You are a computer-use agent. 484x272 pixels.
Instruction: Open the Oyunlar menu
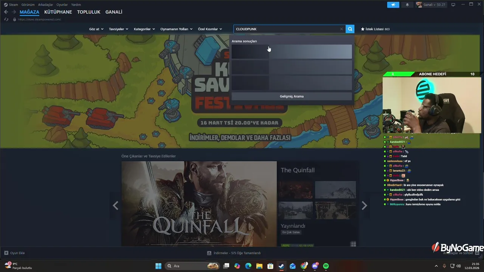pyautogui.click(x=62, y=5)
